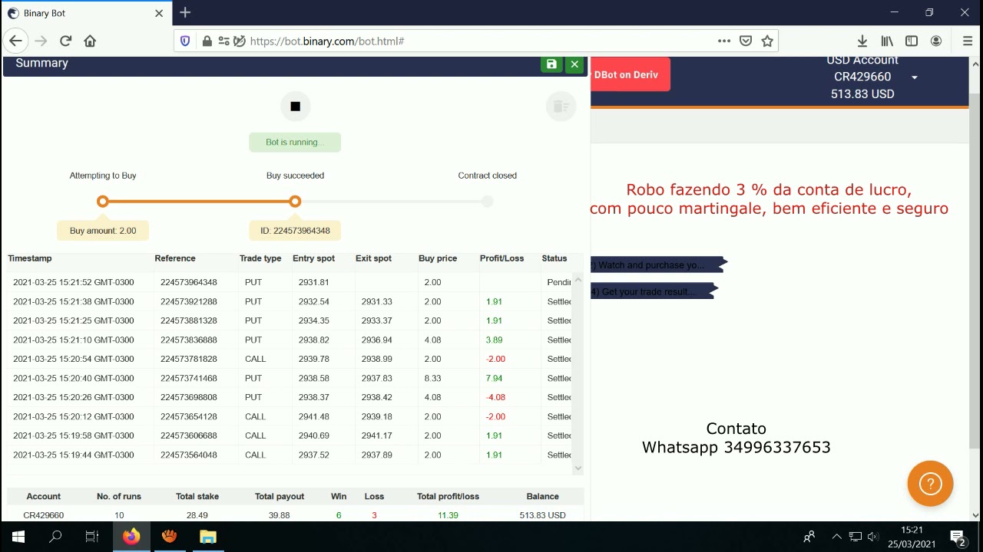Switch to Firefox in the taskbar
Screen dimensions: 983x552
click(131, 537)
